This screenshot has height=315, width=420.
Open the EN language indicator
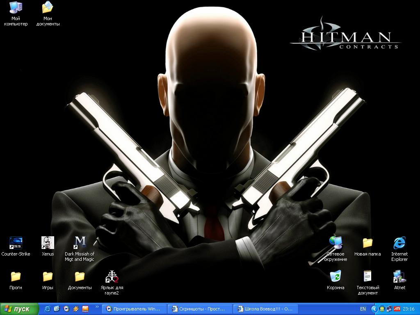(x=363, y=309)
